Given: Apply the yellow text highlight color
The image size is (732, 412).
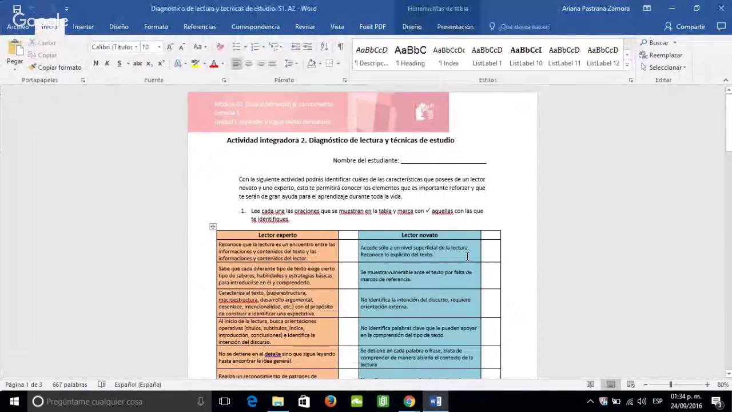Looking at the screenshot, I should pyautogui.click(x=195, y=64).
